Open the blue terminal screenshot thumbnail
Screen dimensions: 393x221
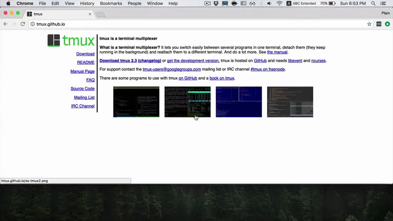pos(239,102)
